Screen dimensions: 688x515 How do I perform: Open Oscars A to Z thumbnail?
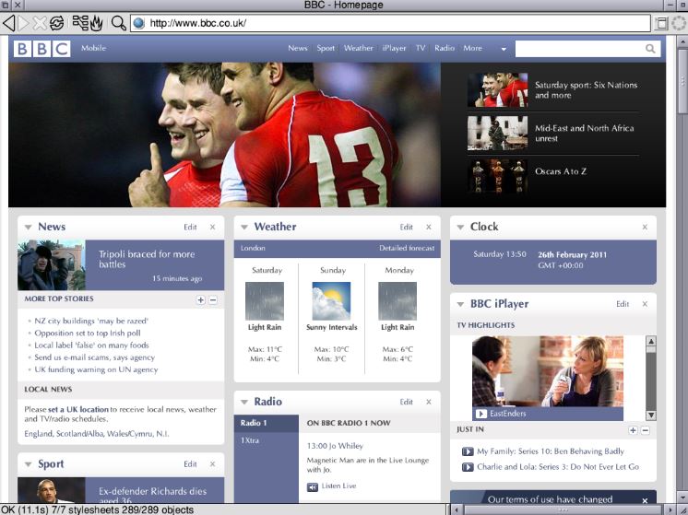[498, 177]
